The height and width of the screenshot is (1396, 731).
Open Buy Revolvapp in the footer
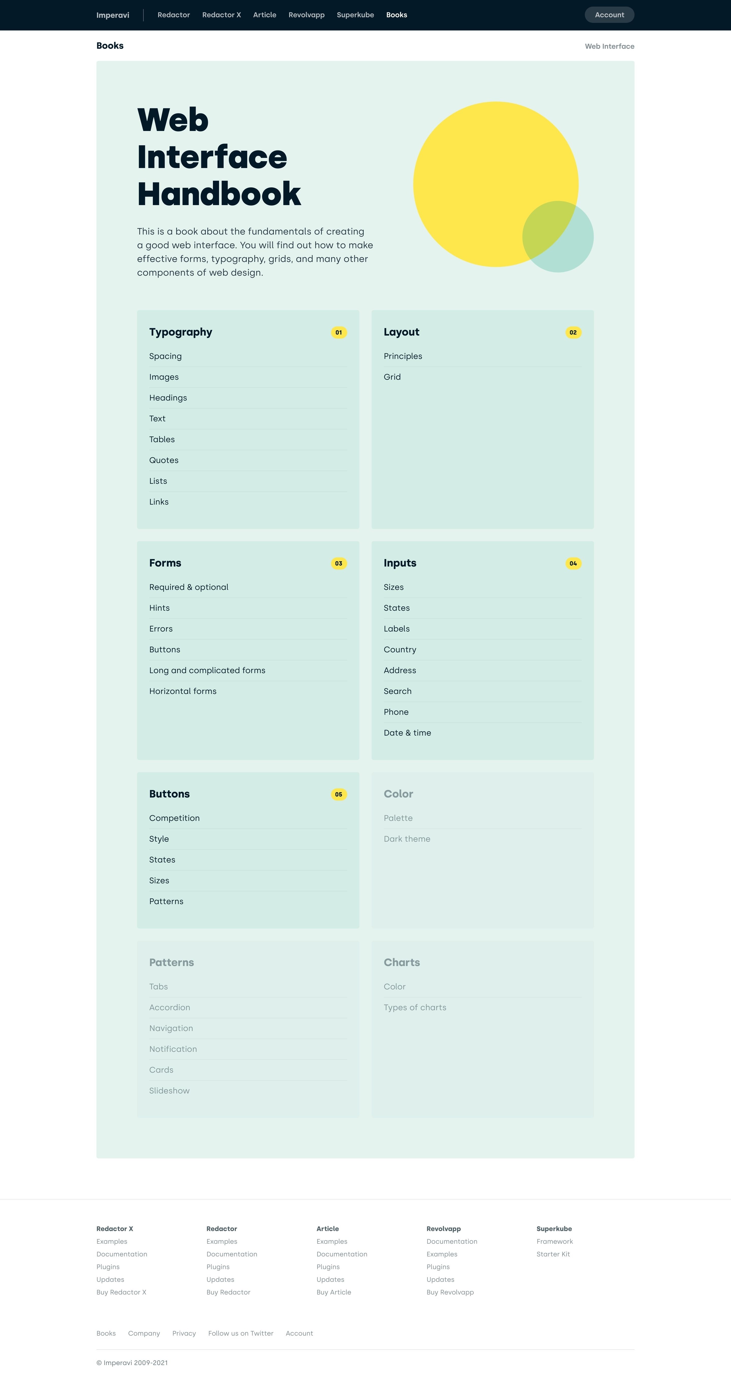click(450, 1292)
